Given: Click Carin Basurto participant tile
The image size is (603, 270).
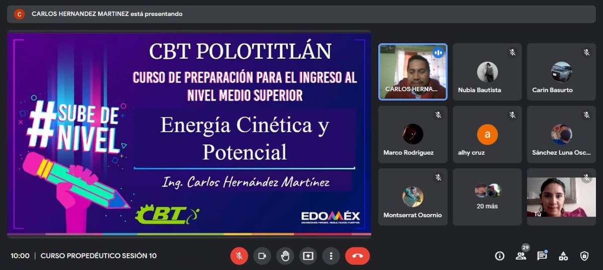Looking at the screenshot, I should 561,72.
